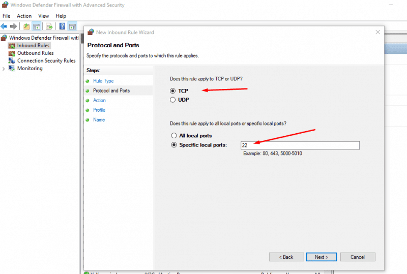
Task: Click the 'Protocol and Ports' page heading
Action: 113,45
